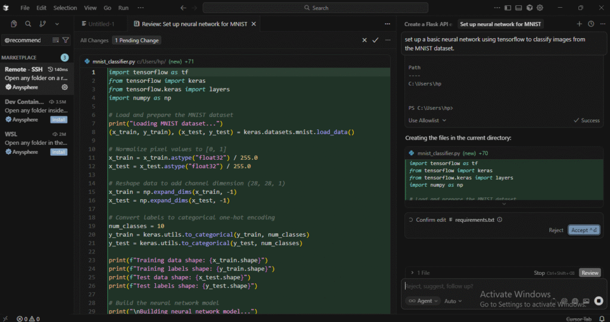610x322 pixels.
Task: Click Accept to confirm requirements.txt edit
Action: pos(584,230)
